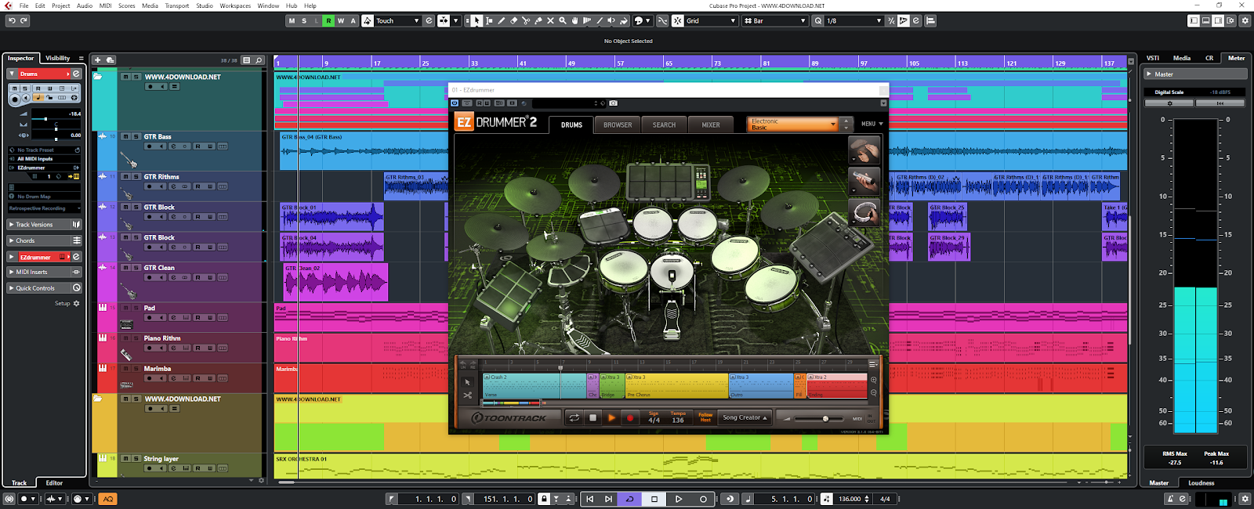1254x509 pixels.
Task: Toggle global Read automation R button
Action: pyautogui.click(x=328, y=21)
